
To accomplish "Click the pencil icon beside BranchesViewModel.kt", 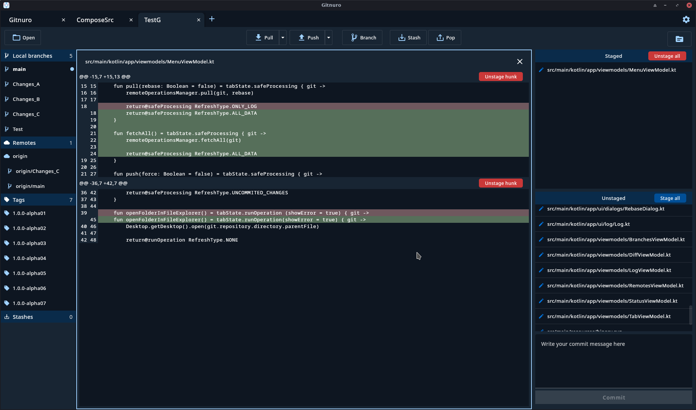I will [541, 239].
